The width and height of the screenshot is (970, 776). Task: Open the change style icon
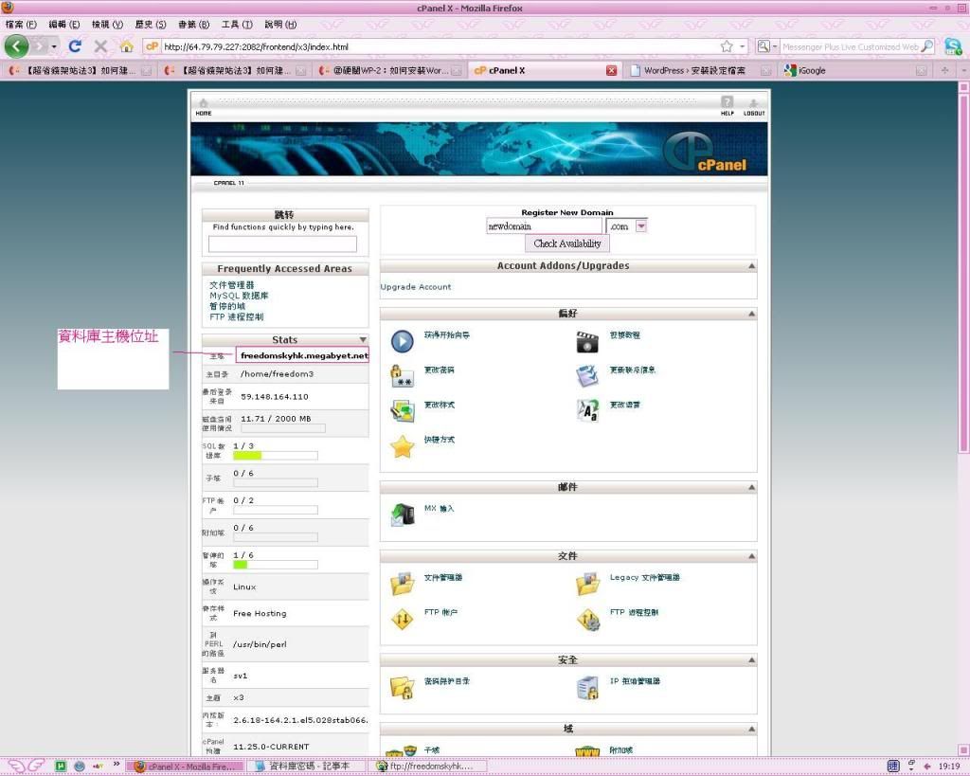[x=402, y=411]
